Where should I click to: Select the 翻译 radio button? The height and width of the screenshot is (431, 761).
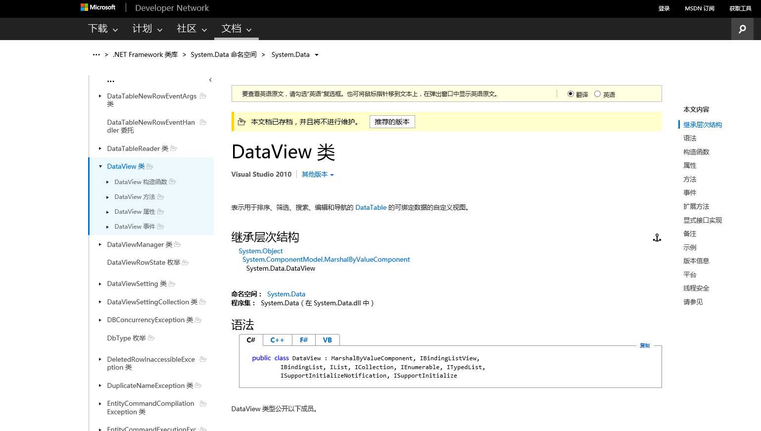(x=571, y=94)
